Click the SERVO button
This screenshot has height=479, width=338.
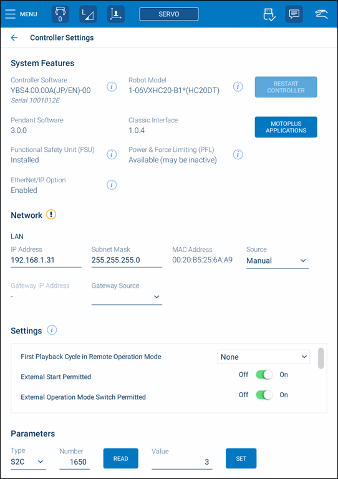(x=169, y=14)
